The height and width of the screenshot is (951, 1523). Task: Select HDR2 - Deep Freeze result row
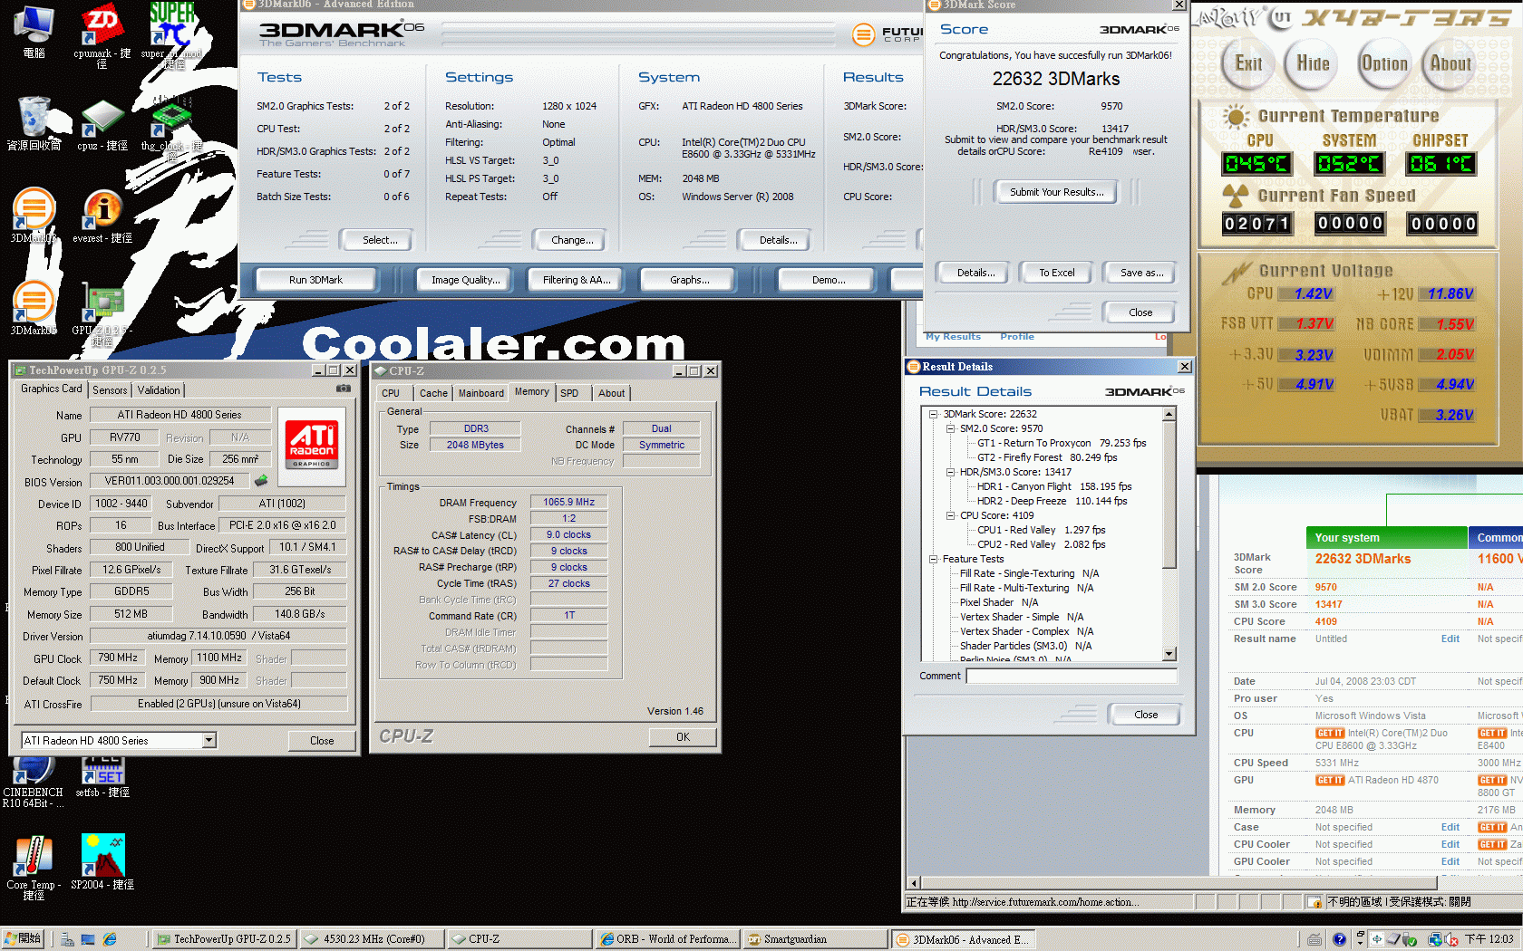click(x=1052, y=501)
